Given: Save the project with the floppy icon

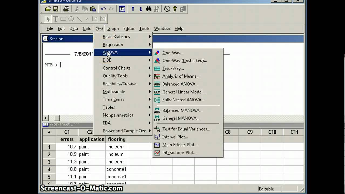Looking at the screenshot, I should click(56, 9).
